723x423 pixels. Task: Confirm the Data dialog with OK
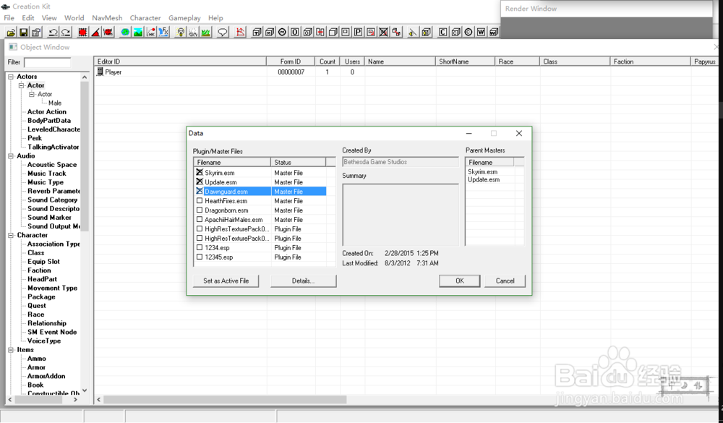(459, 281)
